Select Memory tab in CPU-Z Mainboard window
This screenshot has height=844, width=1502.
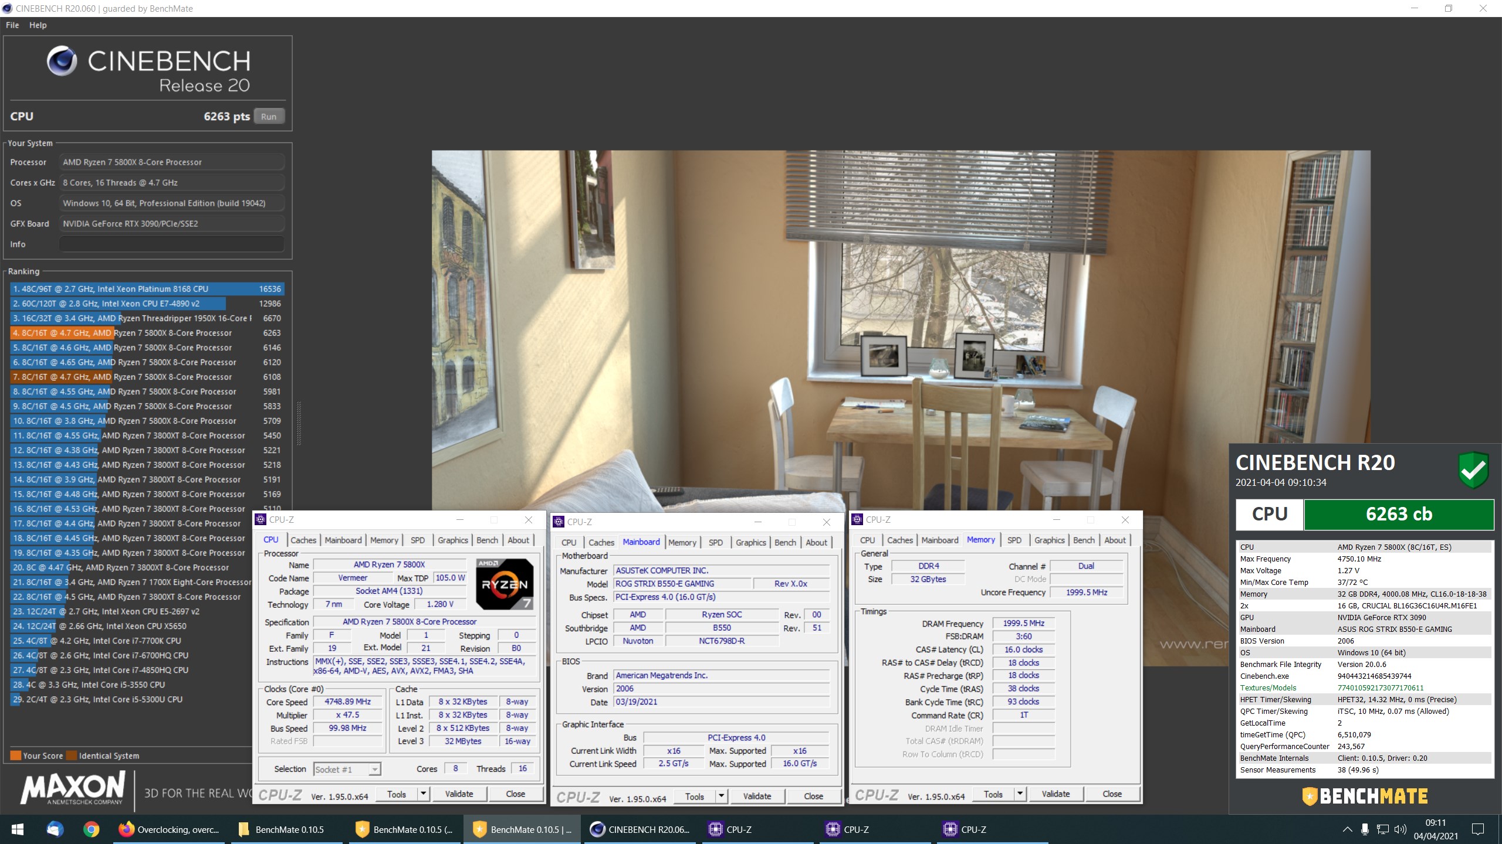tap(682, 542)
